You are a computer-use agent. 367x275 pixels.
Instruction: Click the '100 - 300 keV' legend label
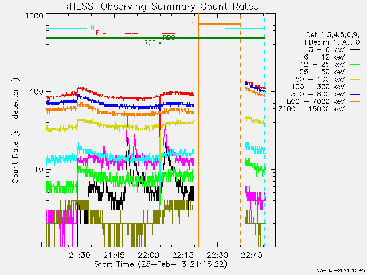point(318,87)
